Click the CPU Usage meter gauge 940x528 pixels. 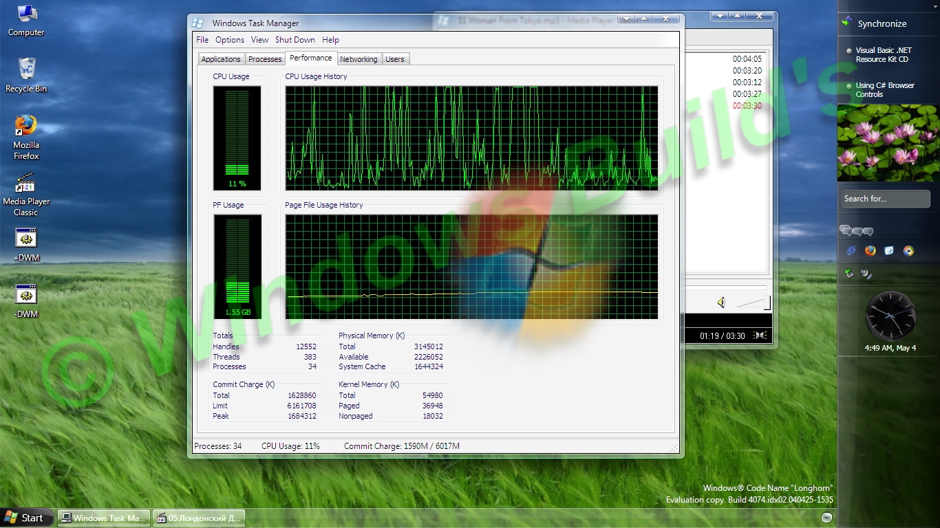[x=237, y=137]
